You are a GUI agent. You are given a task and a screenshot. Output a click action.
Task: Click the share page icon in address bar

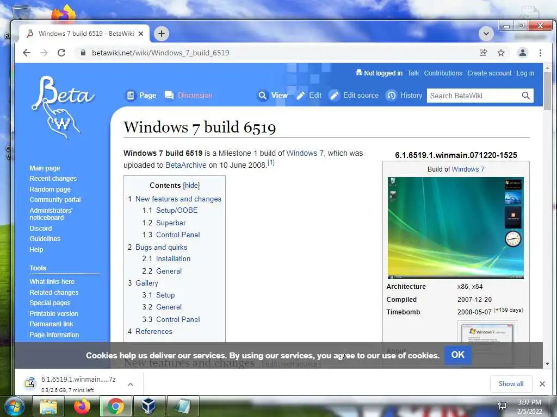(x=483, y=53)
